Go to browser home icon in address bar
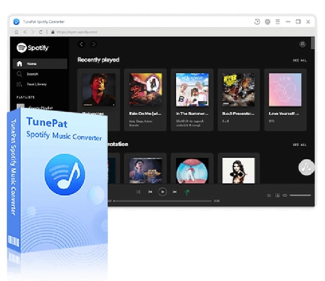Image resolution: width=325 pixels, height=281 pixels. [x=16, y=32]
